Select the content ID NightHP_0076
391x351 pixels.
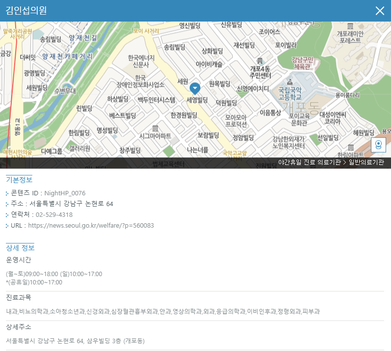(x=65, y=193)
